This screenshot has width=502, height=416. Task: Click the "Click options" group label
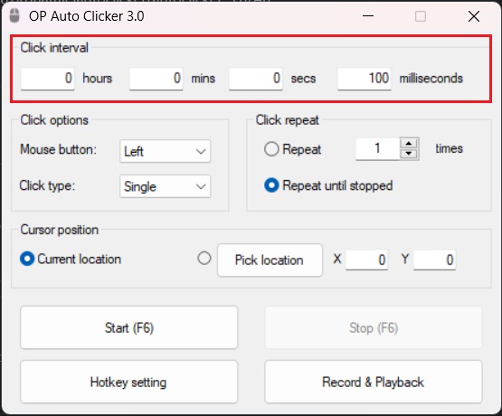coord(54,120)
